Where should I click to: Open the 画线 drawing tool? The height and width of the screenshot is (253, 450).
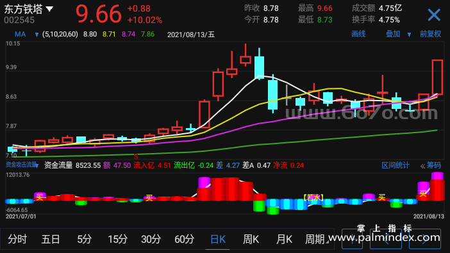point(358,34)
